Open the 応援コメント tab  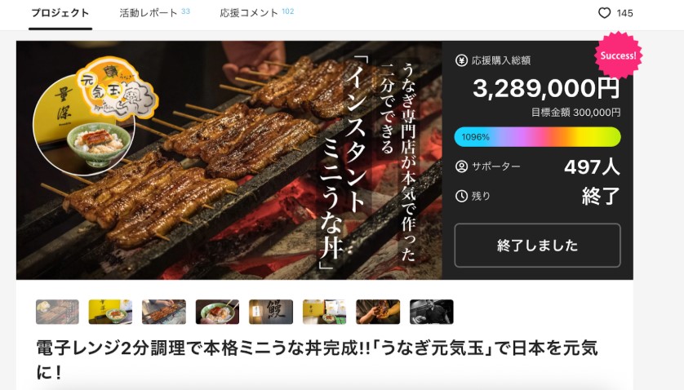257,13
